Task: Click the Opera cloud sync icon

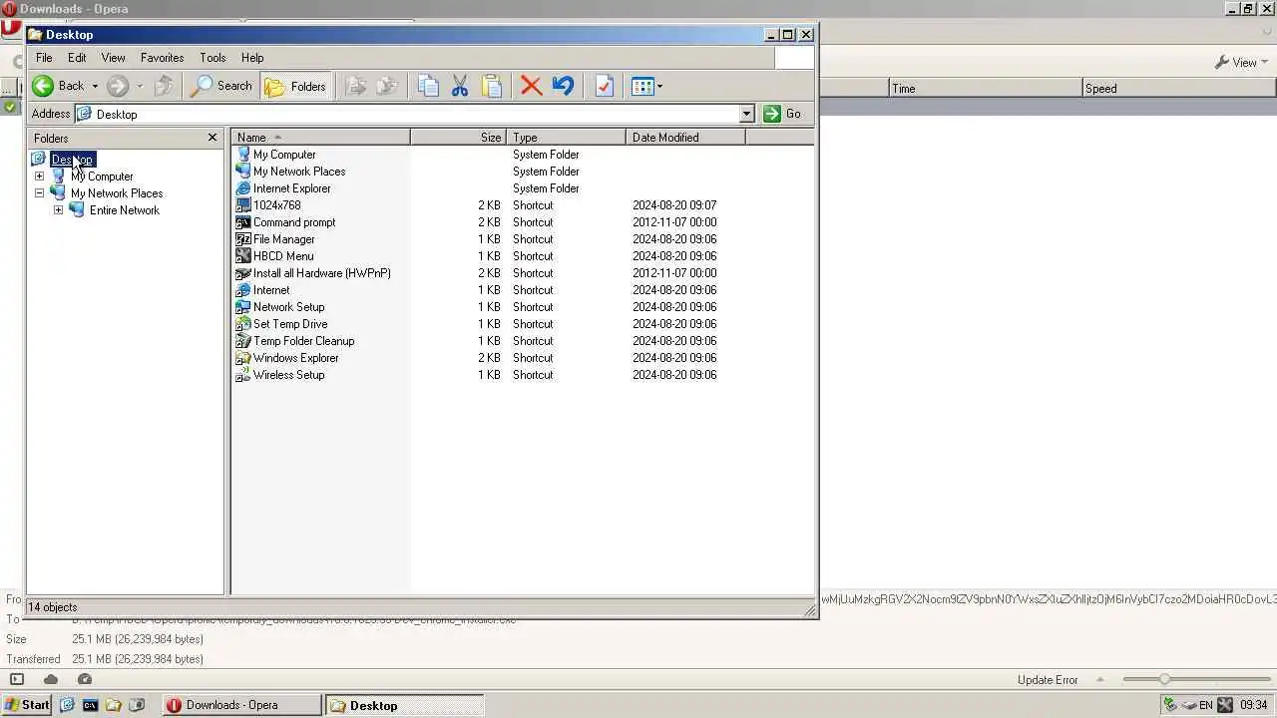Action: 51,679
